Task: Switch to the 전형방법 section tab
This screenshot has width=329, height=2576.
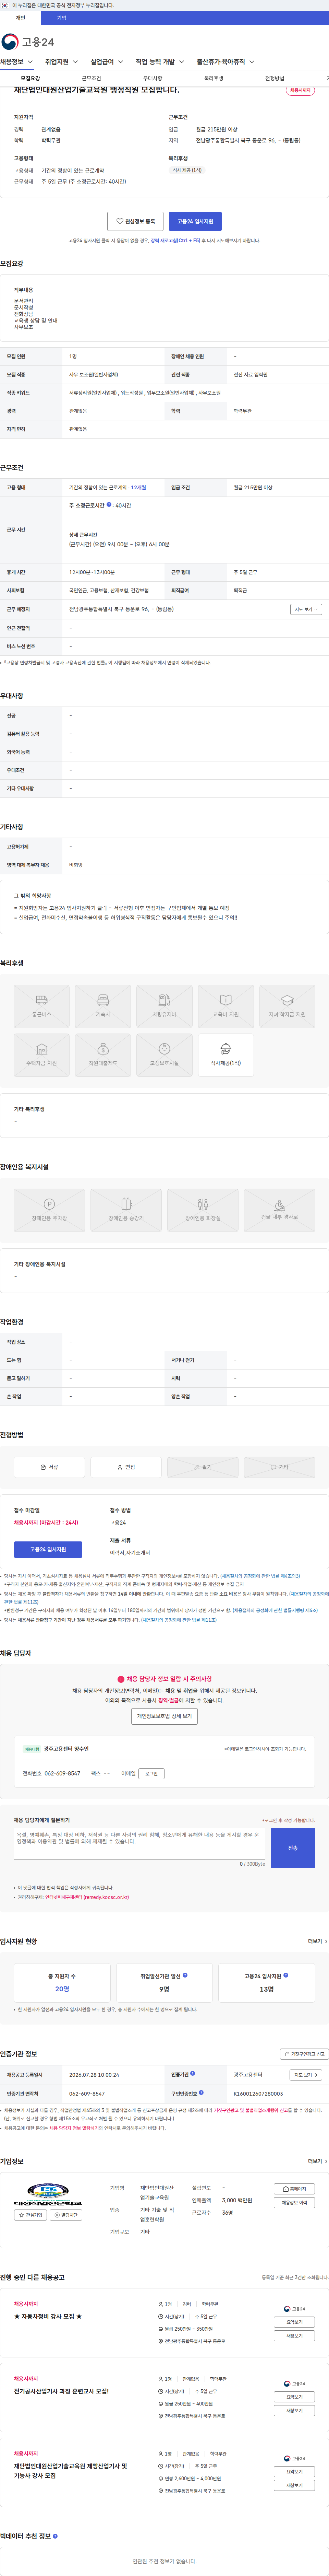Action: coord(274,78)
